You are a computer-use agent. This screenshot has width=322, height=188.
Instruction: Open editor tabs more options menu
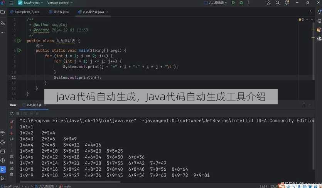click(x=310, y=12)
